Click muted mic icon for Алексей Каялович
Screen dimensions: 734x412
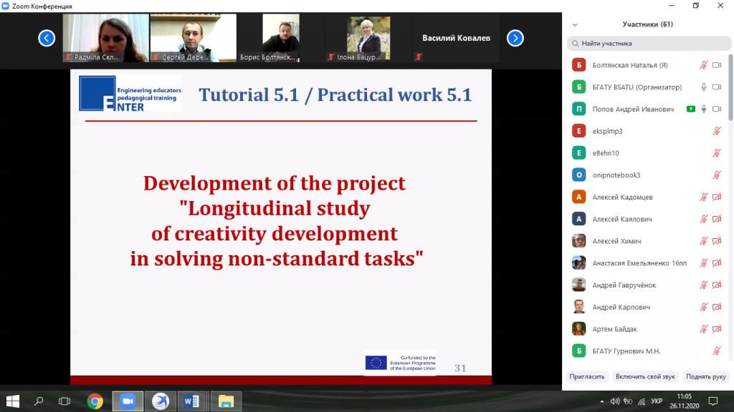coord(704,219)
